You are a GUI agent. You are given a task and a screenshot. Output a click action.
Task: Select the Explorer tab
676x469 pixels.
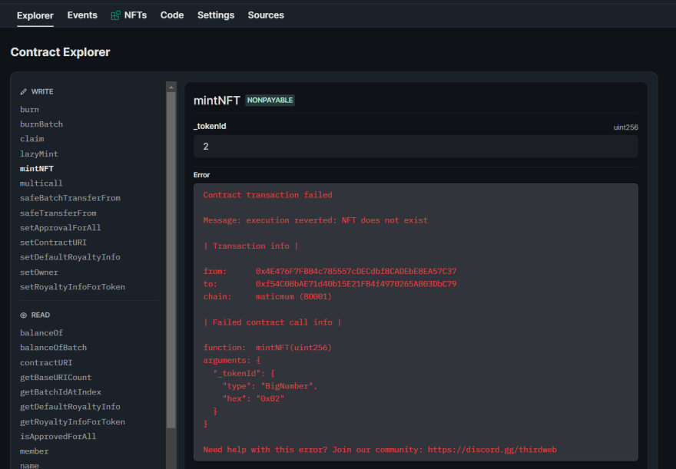coord(35,15)
